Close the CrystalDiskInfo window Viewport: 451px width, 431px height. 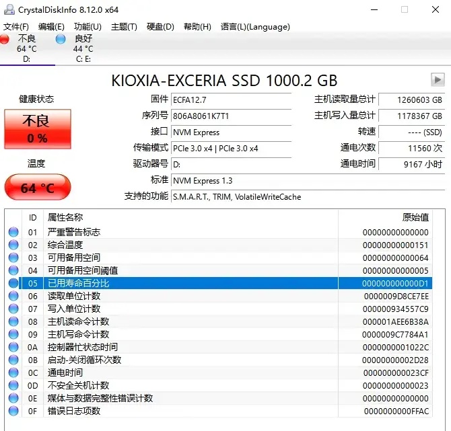tap(436, 10)
